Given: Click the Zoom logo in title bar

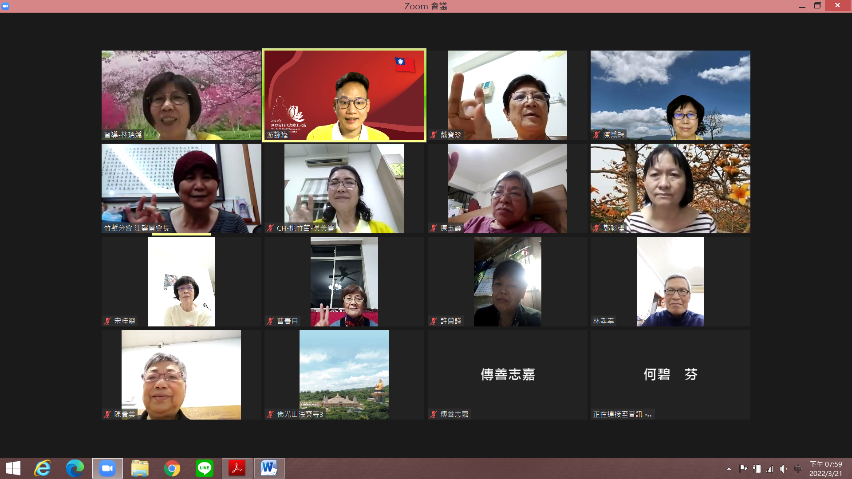Looking at the screenshot, I should (5, 6).
